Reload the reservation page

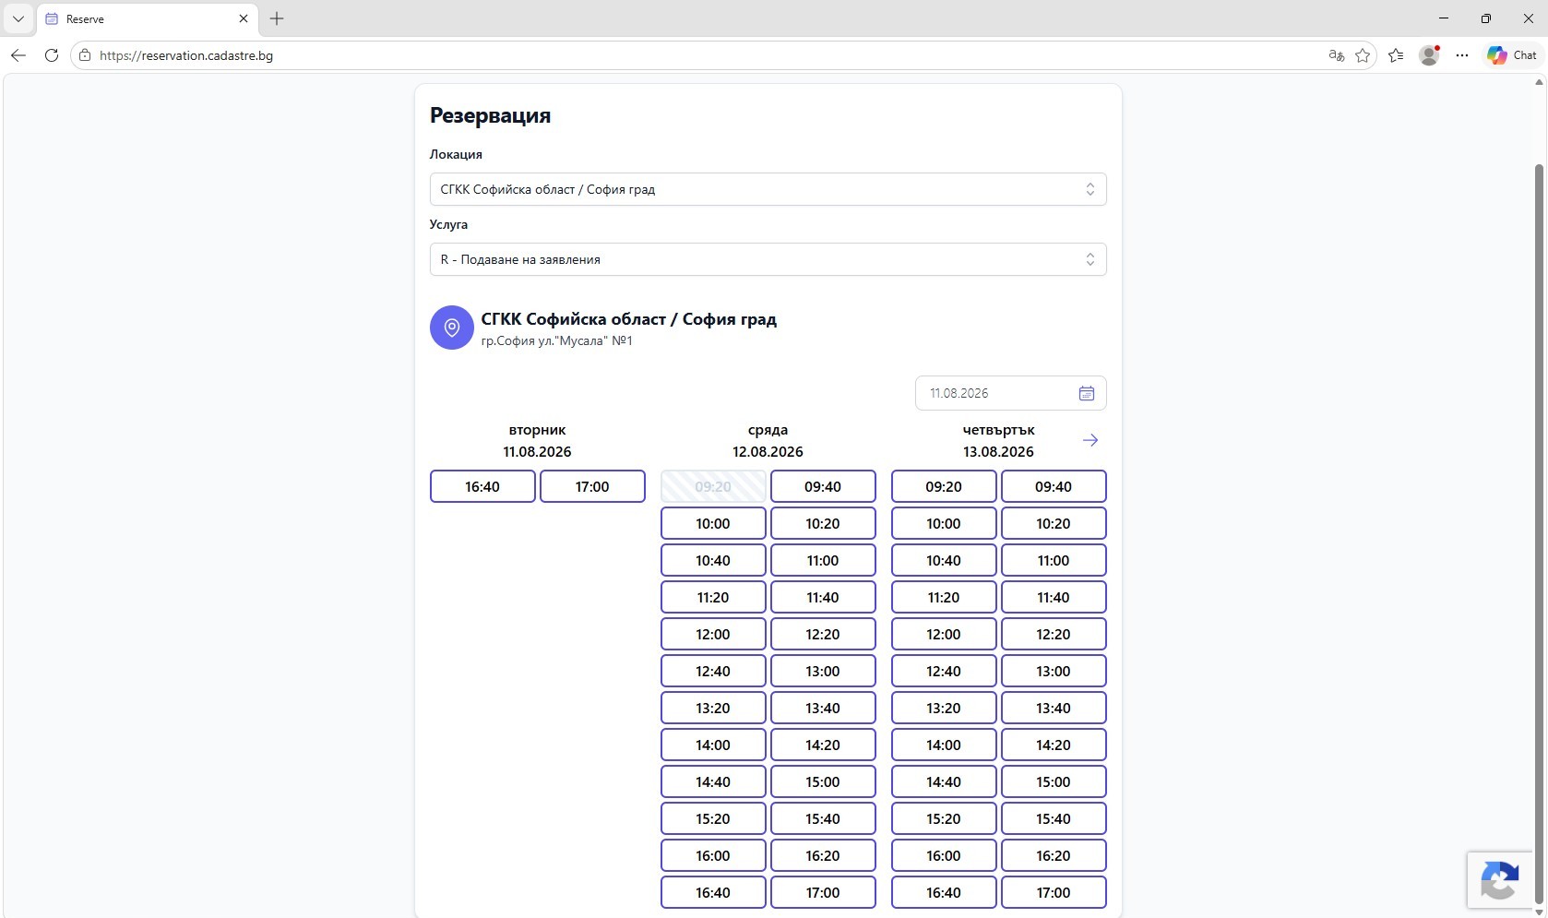click(x=52, y=55)
